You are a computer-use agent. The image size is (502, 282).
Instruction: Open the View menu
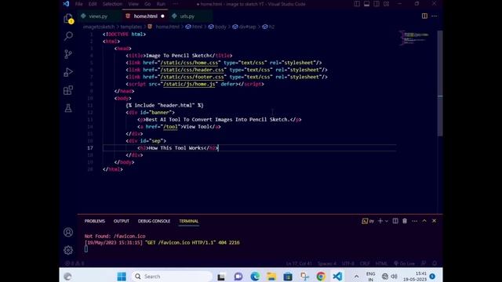click(133, 4)
